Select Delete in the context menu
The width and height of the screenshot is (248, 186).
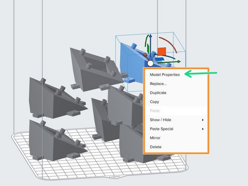pyautogui.click(x=156, y=147)
